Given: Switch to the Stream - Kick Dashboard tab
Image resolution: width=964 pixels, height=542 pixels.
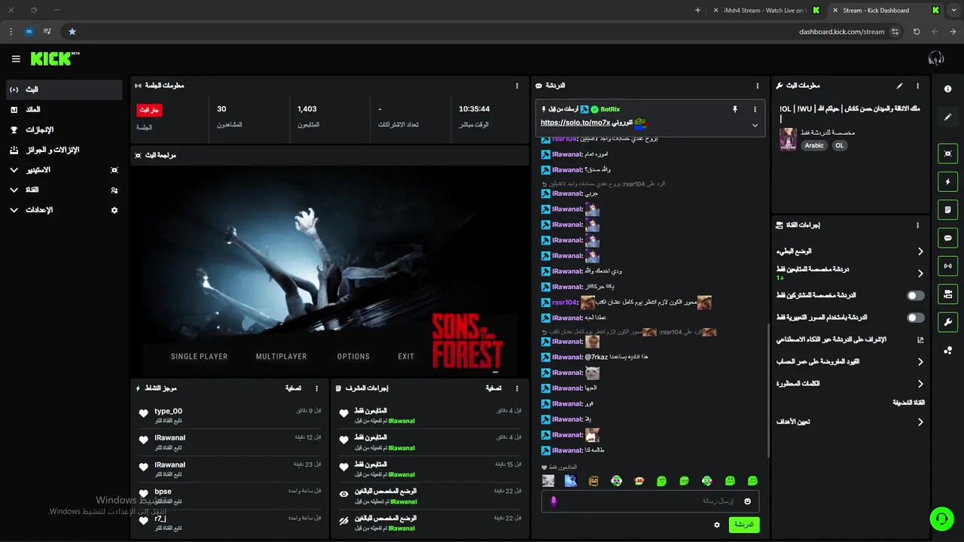Looking at the screenshot, I should (x=884, y=11).
